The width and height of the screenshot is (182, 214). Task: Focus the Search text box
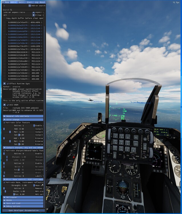click(x=23, y=10)
